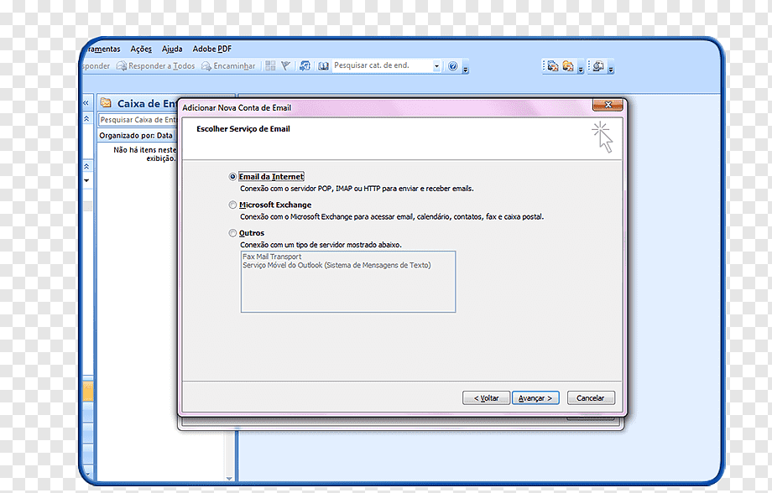Expand the address search dropdown arrow
Screen dimensions: 772x493
(436, 66)
